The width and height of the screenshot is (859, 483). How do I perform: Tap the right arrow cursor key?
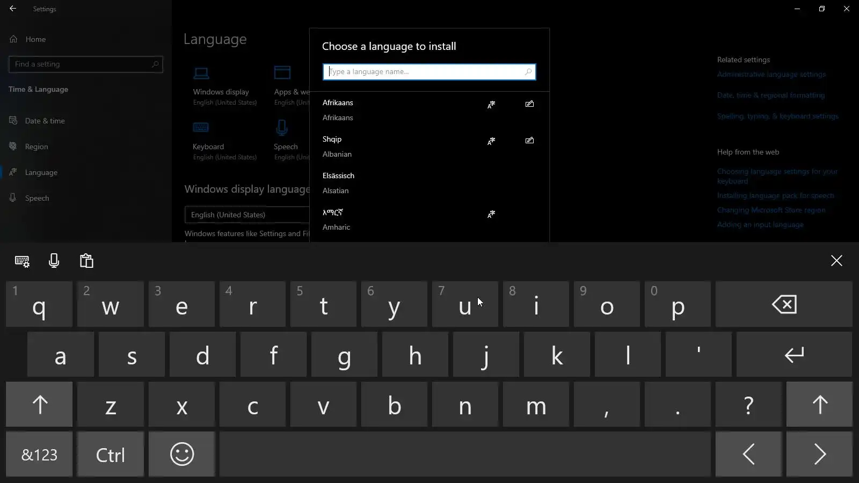point(819,454)
